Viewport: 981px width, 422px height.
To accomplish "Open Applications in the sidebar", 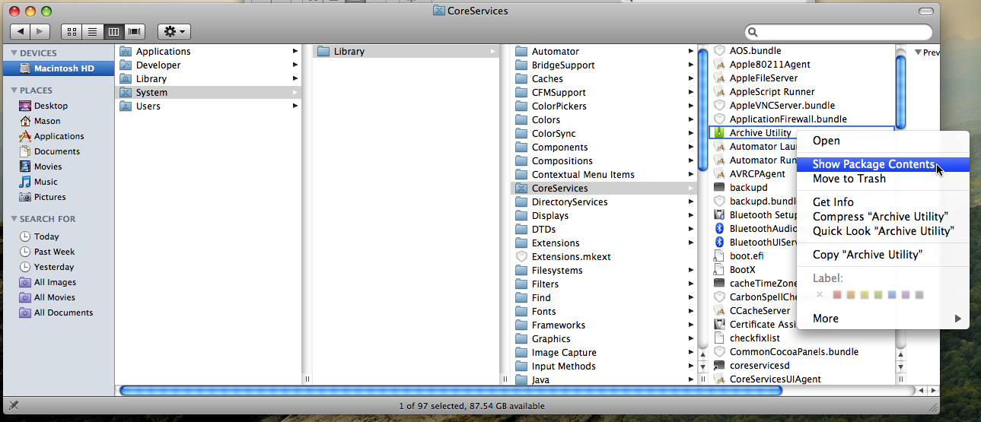I will point(58,136).
